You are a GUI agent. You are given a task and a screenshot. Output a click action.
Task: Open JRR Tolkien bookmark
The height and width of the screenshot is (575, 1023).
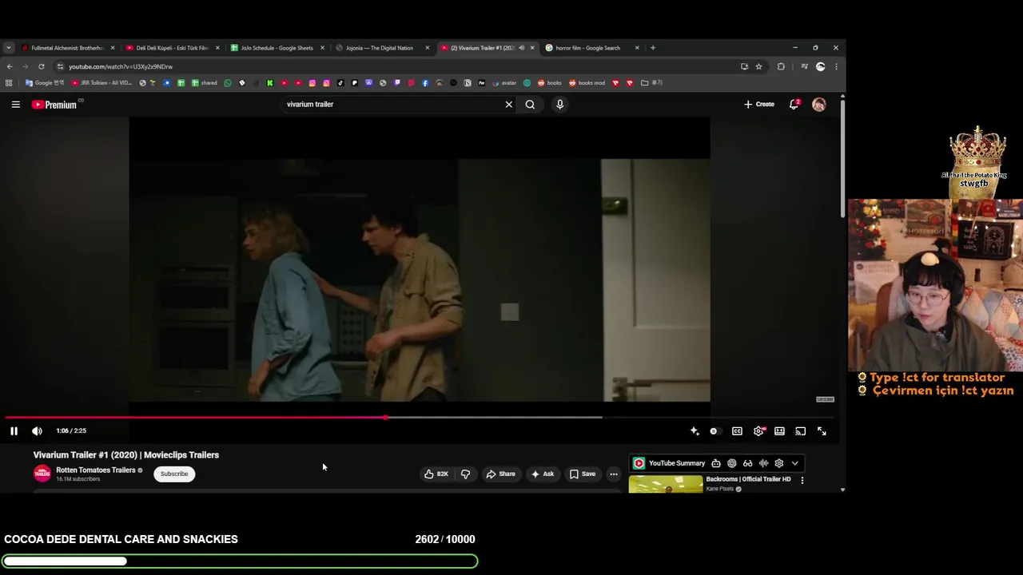pyautogui.click(x=102, y=82)
